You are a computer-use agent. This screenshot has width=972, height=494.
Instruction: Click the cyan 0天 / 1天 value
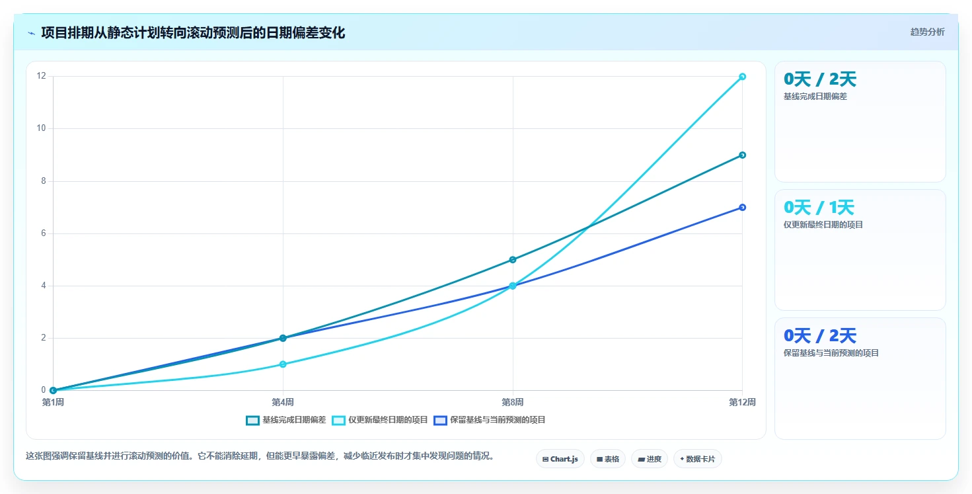tap(819, 208)
